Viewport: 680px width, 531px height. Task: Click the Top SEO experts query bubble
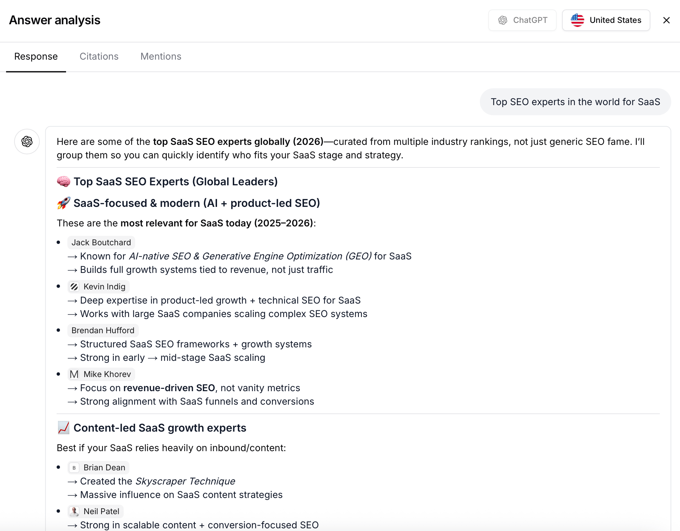coord(575,102)
